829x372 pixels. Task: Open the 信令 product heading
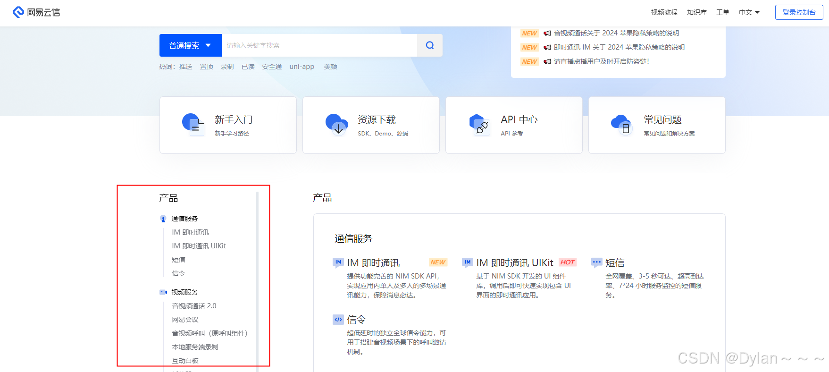pos(356,320)
